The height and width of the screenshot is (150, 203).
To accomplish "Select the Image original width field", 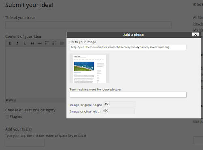I will pos(118,111).
